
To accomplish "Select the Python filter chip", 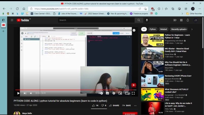I will pyautogui.click(x=153, y=29).
